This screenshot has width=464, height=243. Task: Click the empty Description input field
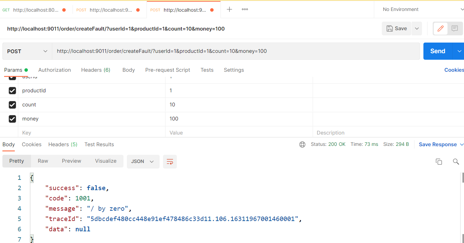point(388,133)
